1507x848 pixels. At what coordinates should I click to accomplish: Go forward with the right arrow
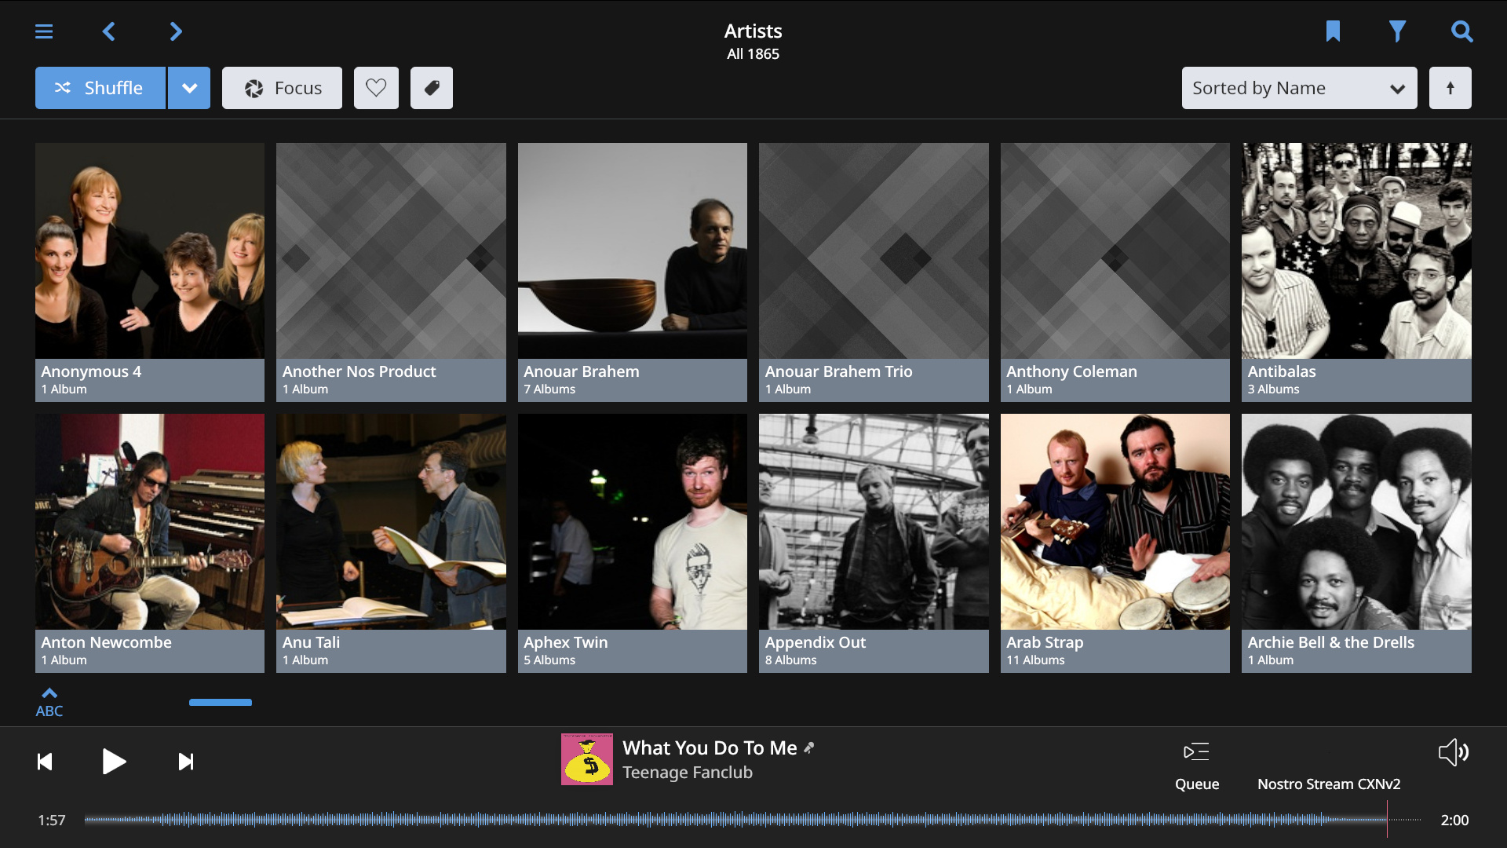[x=176, y=31]
